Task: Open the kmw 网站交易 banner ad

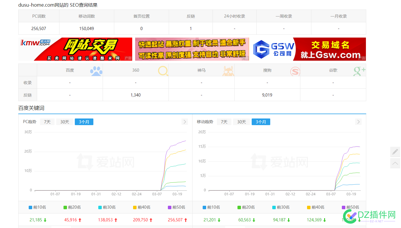Action: click(75, 49)
